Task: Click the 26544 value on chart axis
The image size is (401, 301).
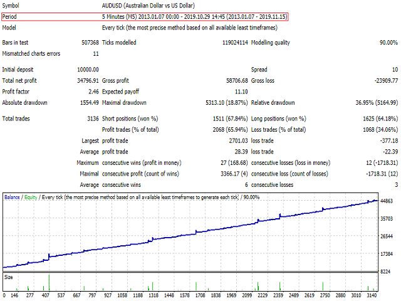Action: pos(387,236)
